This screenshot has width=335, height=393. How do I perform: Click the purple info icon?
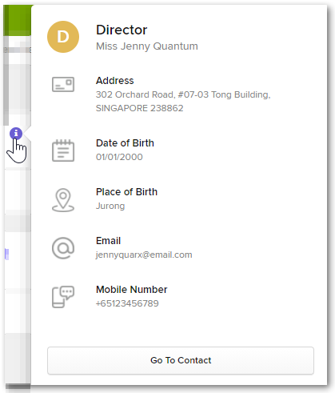point(16,133)
